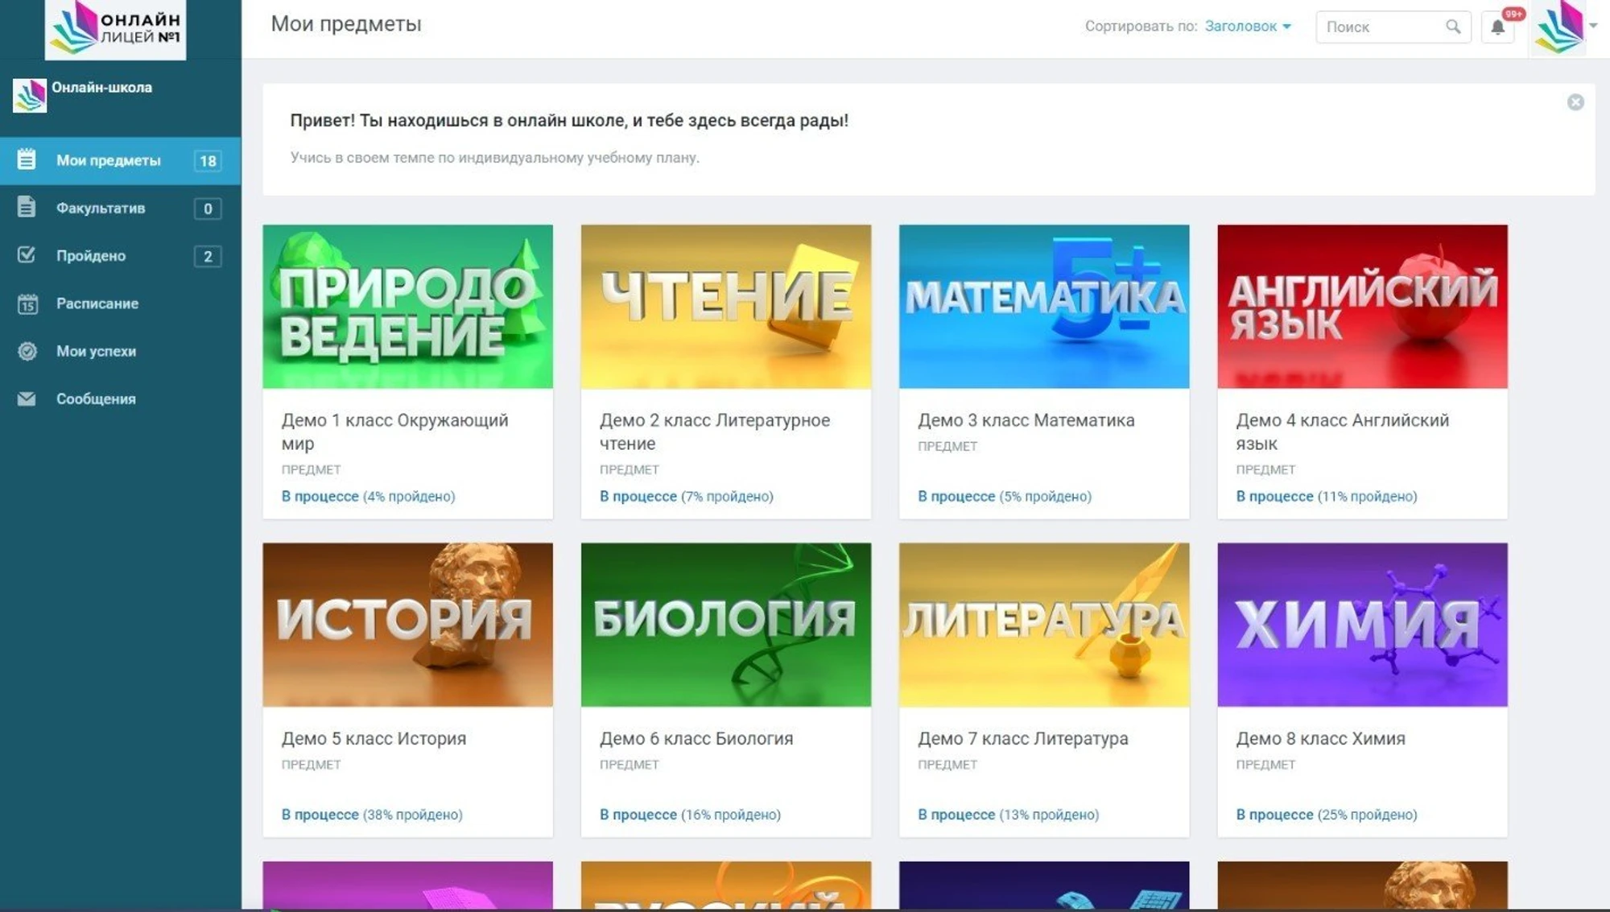Expand the user avatar menu arrow
The image size is (1610, 912).
1593,25
